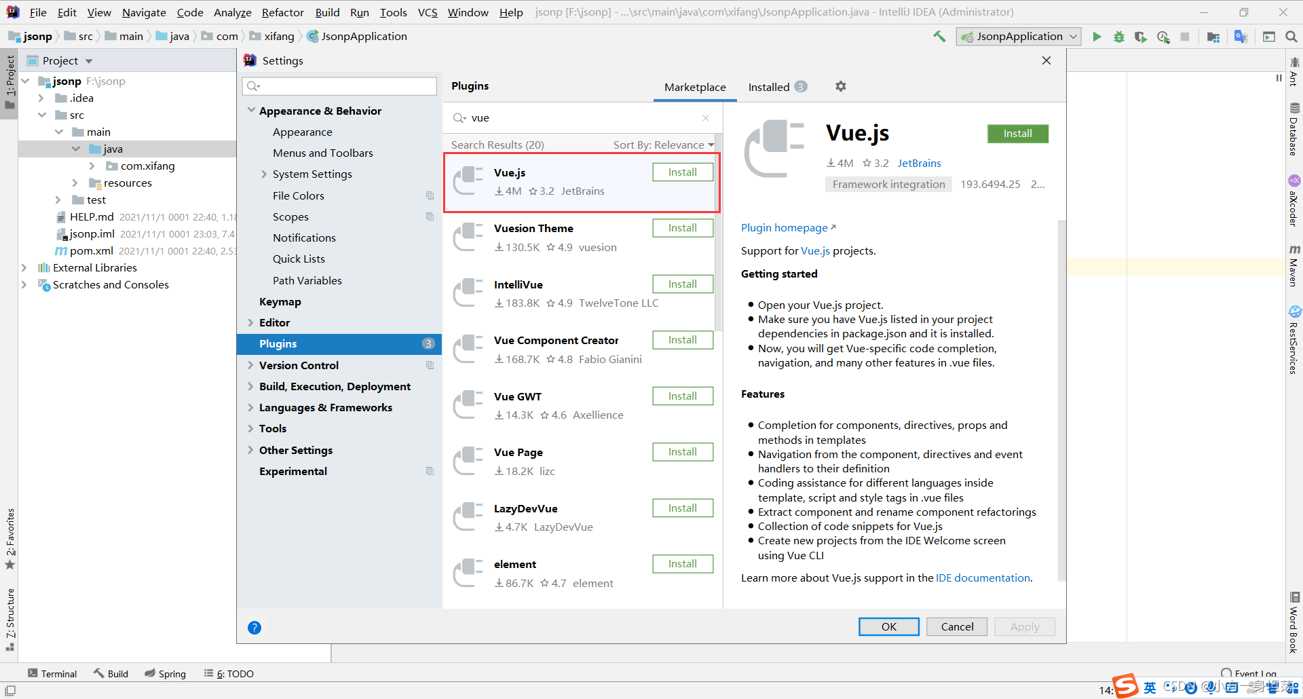Open the aiXcoder side panel
Image resolution: width=1303 pixels, height=699 pixels.
tap(1294, 201)
